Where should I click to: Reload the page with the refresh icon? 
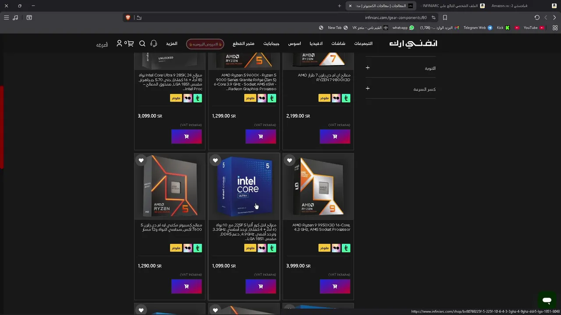[537, 17]
